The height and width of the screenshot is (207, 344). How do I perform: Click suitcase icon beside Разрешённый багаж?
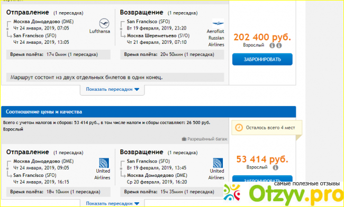coord(184,139)
